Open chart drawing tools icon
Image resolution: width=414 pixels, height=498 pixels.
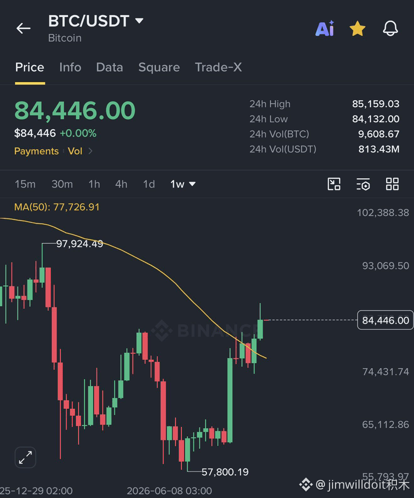(x=334, y=184)
